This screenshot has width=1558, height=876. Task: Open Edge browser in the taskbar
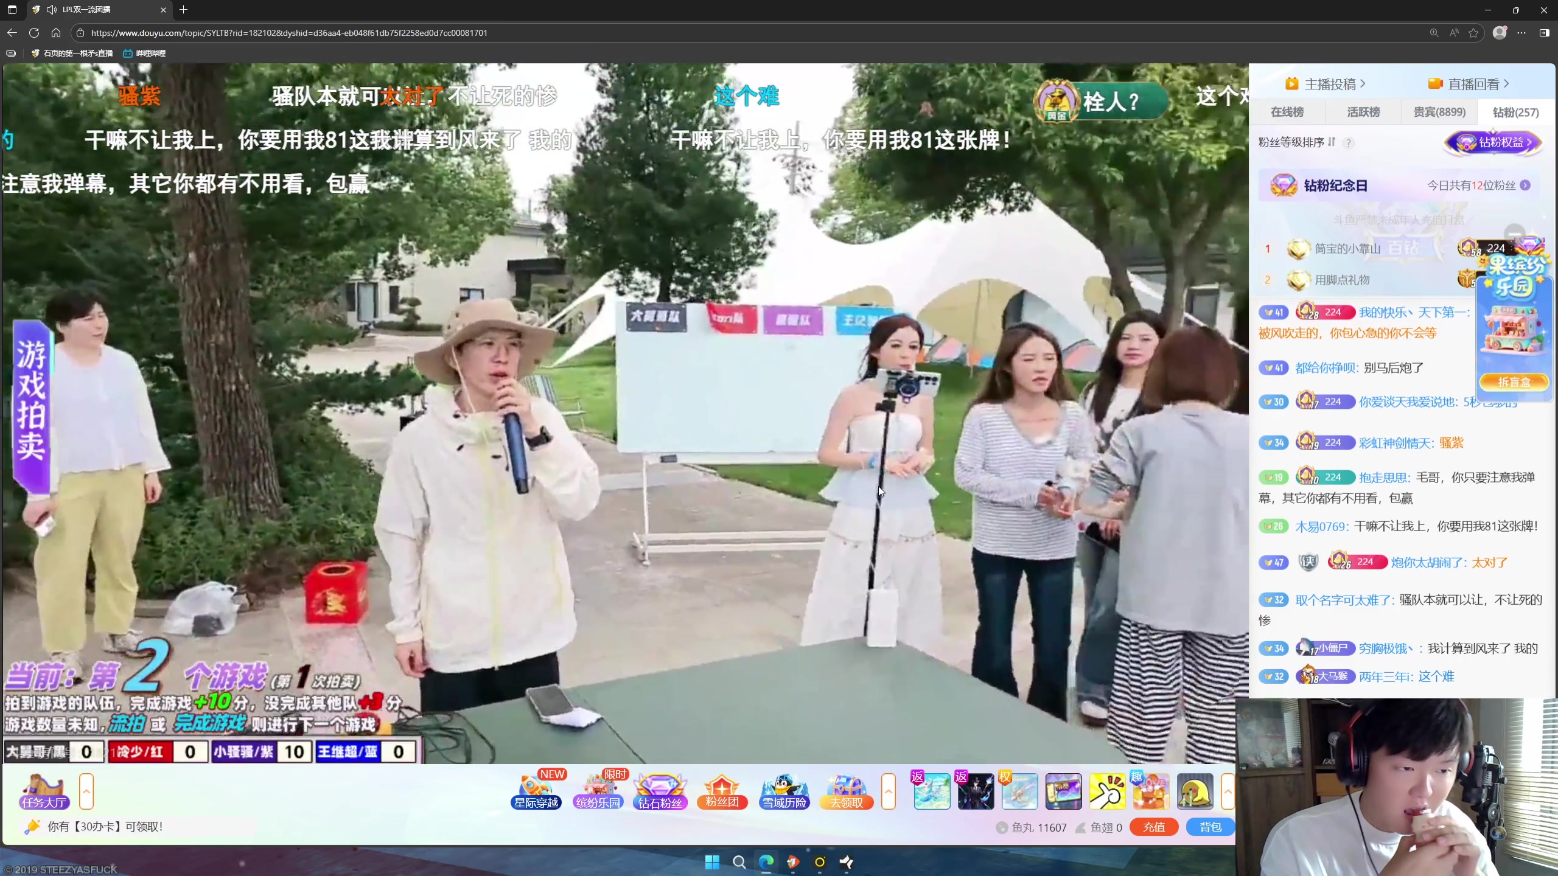click(x=766, y=862)
